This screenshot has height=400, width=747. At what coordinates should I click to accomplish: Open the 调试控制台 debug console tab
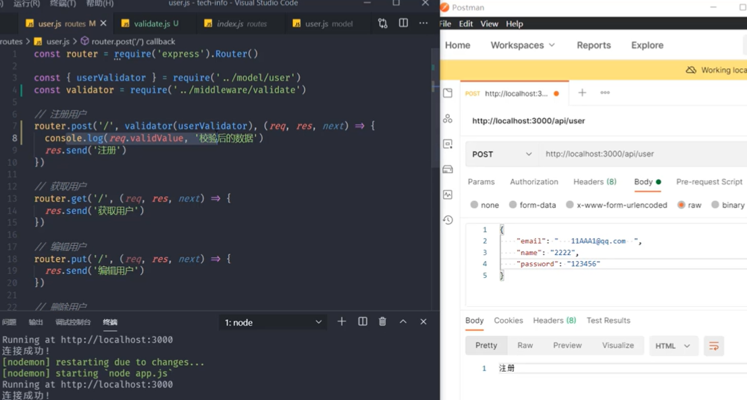click(73, 322)
